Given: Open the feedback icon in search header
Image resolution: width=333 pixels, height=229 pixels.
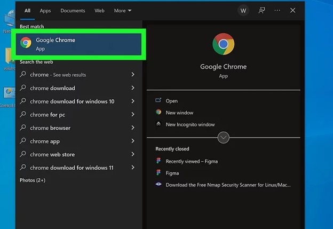Looking at the screenshot, I should click(261, 10).
